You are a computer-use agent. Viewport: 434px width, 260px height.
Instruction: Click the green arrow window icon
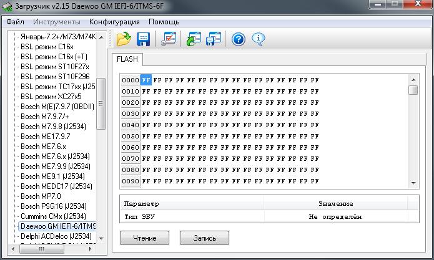tap(194, 39)
